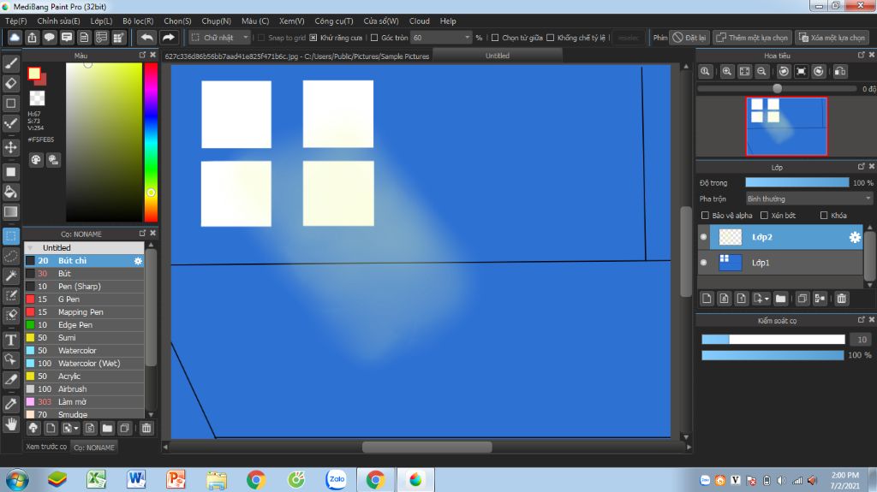Open Góc tròn value dropdown
Image resolution: width=877 pixels, height=492 pixels.
point(441,38)
